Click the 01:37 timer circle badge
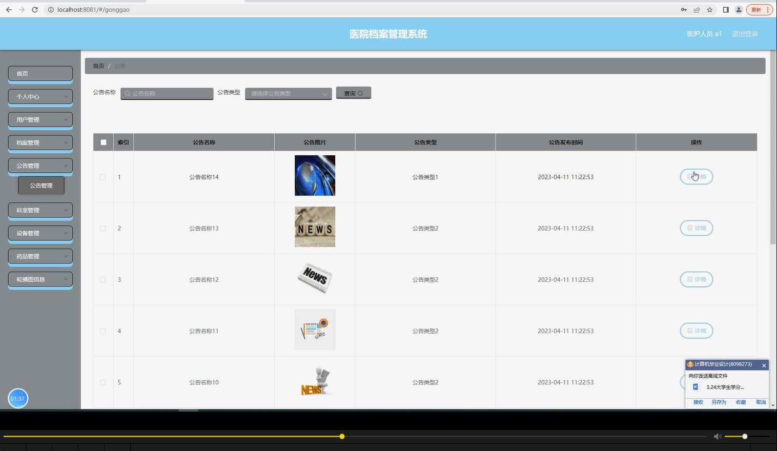 click(18, 398)
